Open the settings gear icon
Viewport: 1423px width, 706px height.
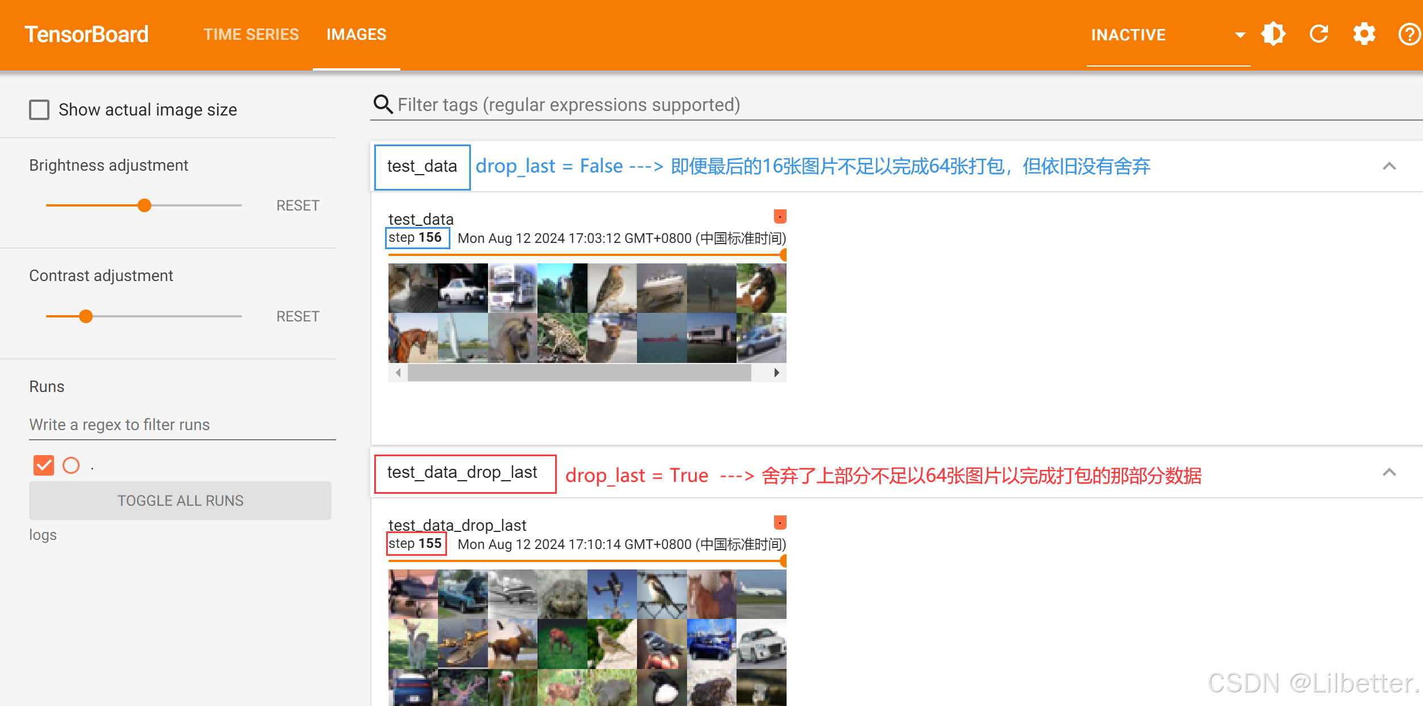point(1364,34)
